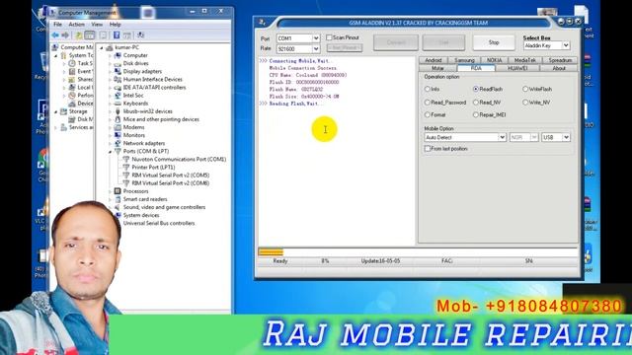Switch to the Android tab

[x=434, y=60]
